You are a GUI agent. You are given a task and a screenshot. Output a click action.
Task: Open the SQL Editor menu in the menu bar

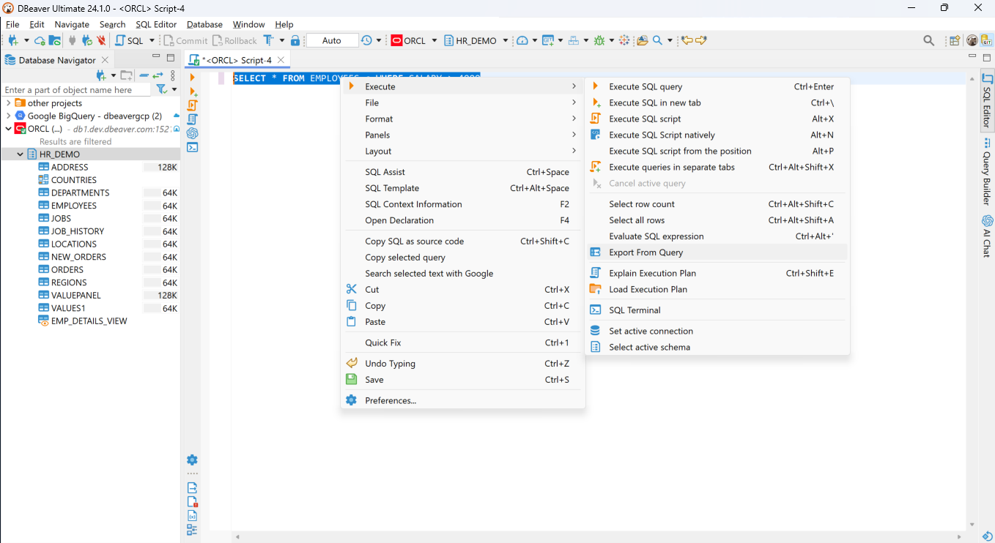tap(156, 24)
